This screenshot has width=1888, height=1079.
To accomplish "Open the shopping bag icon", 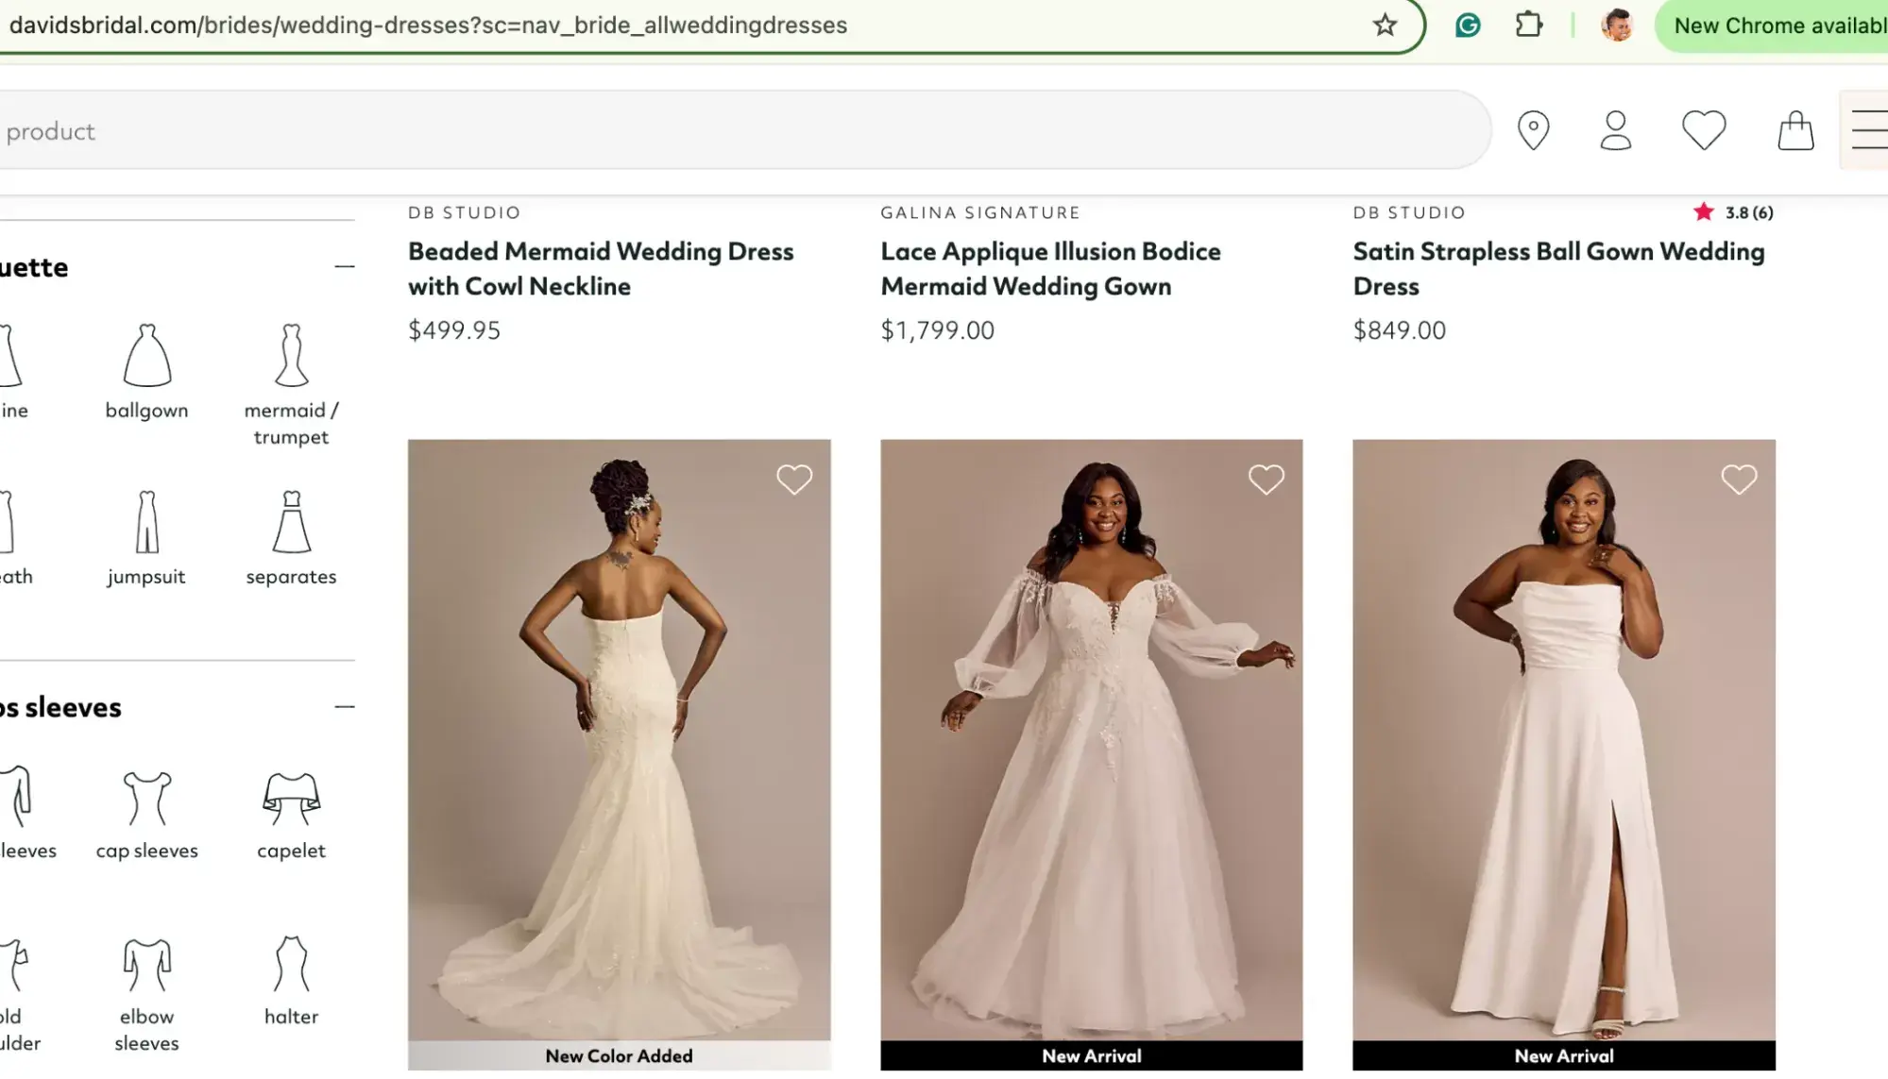I will click(x=1795, y=130).
